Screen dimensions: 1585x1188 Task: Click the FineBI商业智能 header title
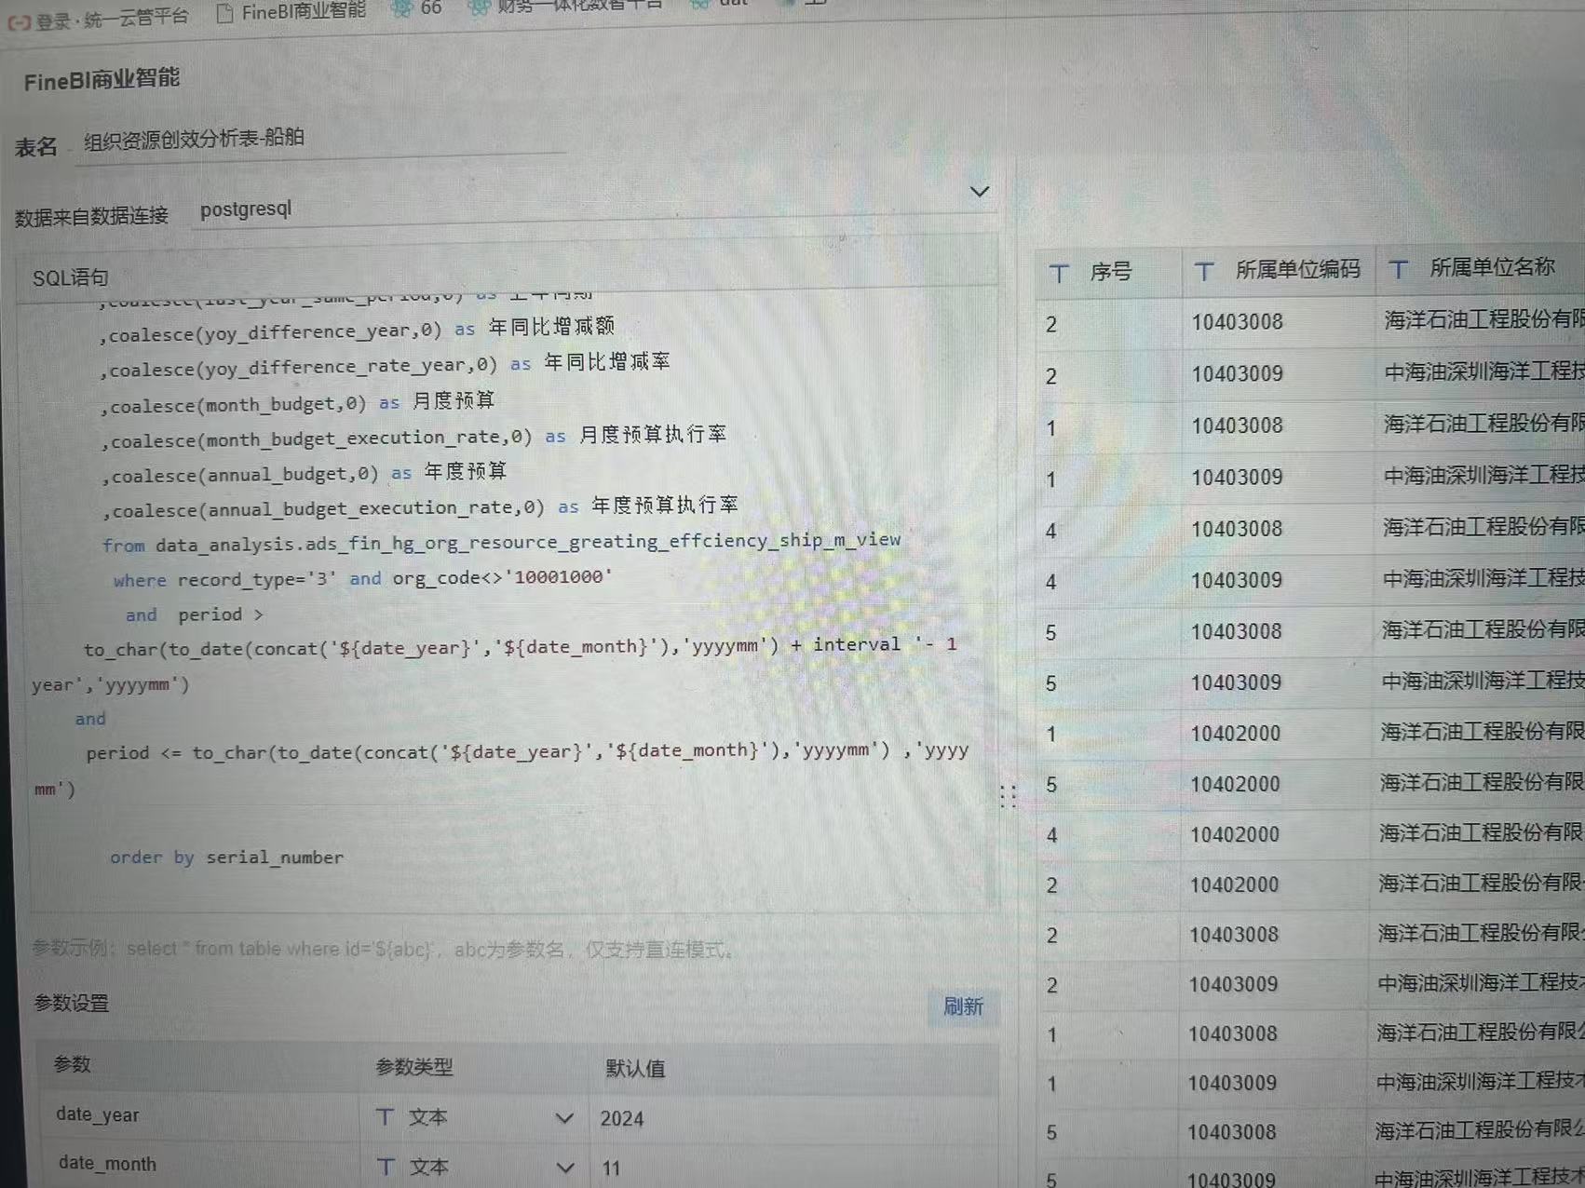pos(102,79)
